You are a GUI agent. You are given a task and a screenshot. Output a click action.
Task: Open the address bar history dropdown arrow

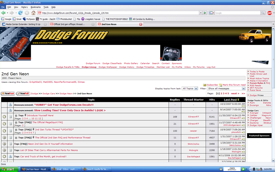tap(201, 13)
